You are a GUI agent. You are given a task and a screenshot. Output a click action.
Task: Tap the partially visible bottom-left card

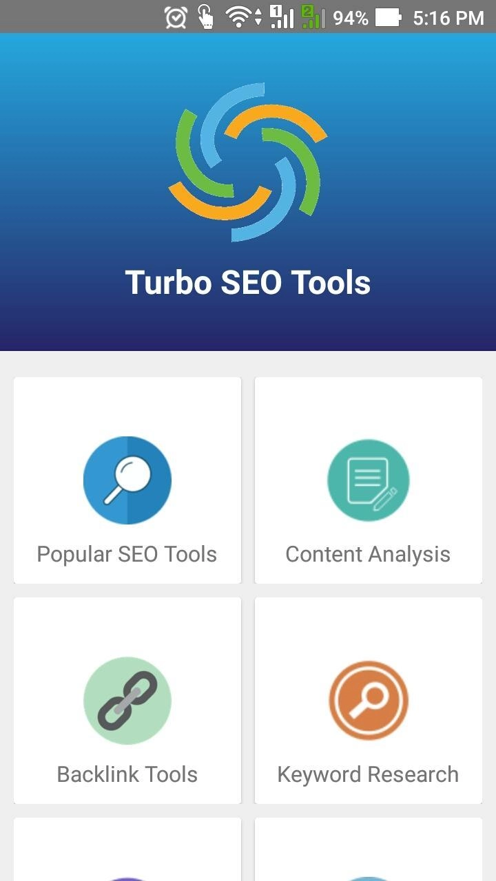click(x=127, y=849)
